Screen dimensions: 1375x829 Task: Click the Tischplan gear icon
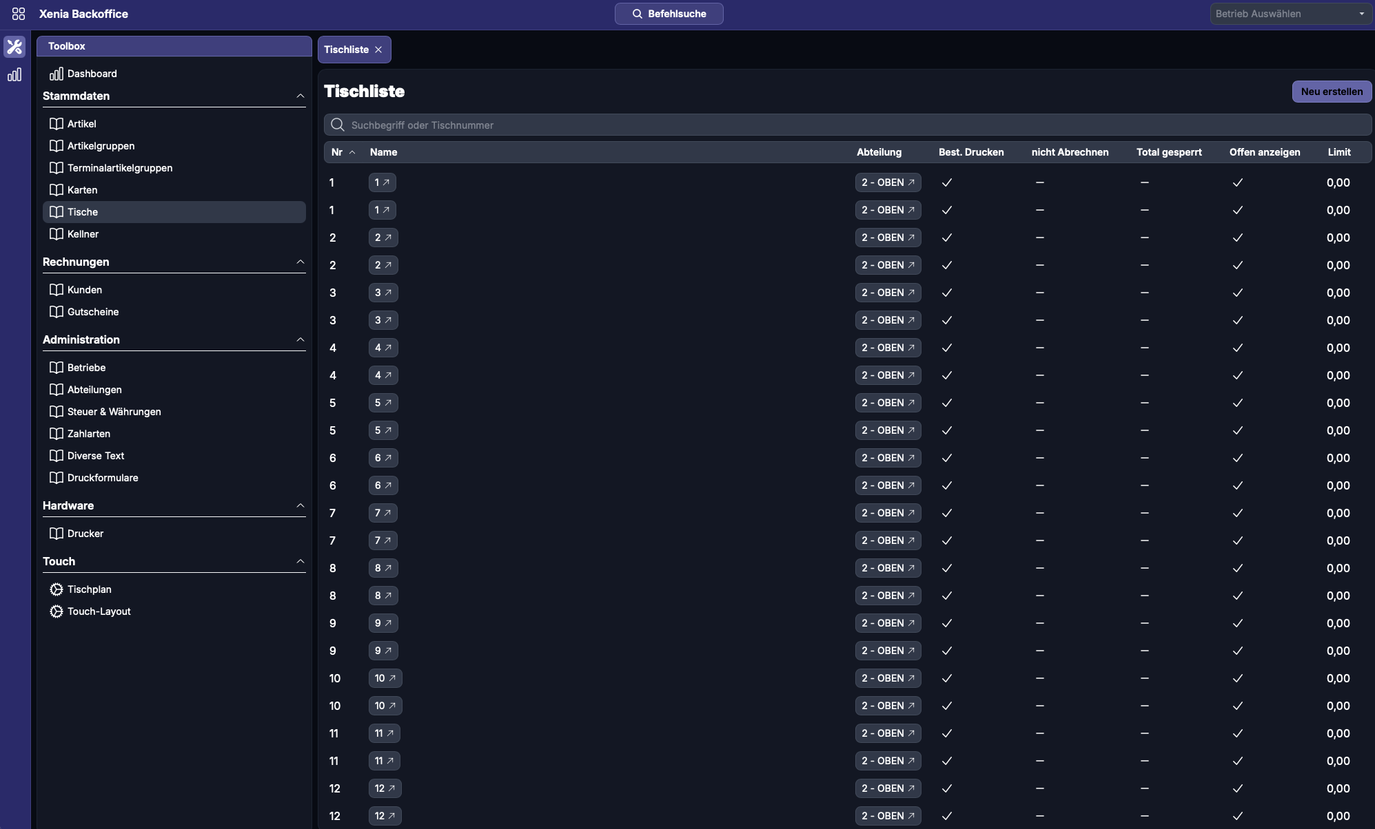57,589
